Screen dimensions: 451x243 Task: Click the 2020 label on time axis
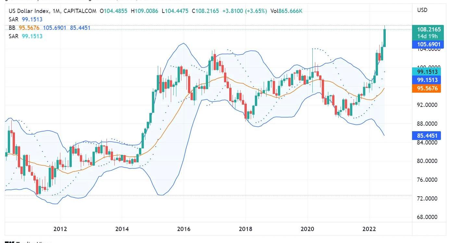307,229
